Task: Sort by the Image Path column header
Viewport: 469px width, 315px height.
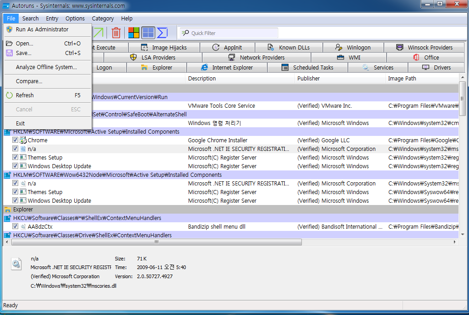Action: 422,79
